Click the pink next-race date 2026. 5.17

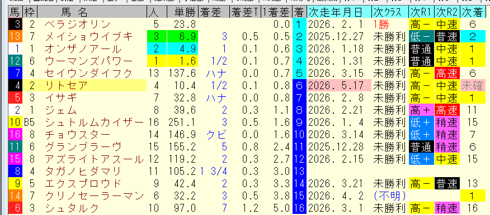pos(339,85)
